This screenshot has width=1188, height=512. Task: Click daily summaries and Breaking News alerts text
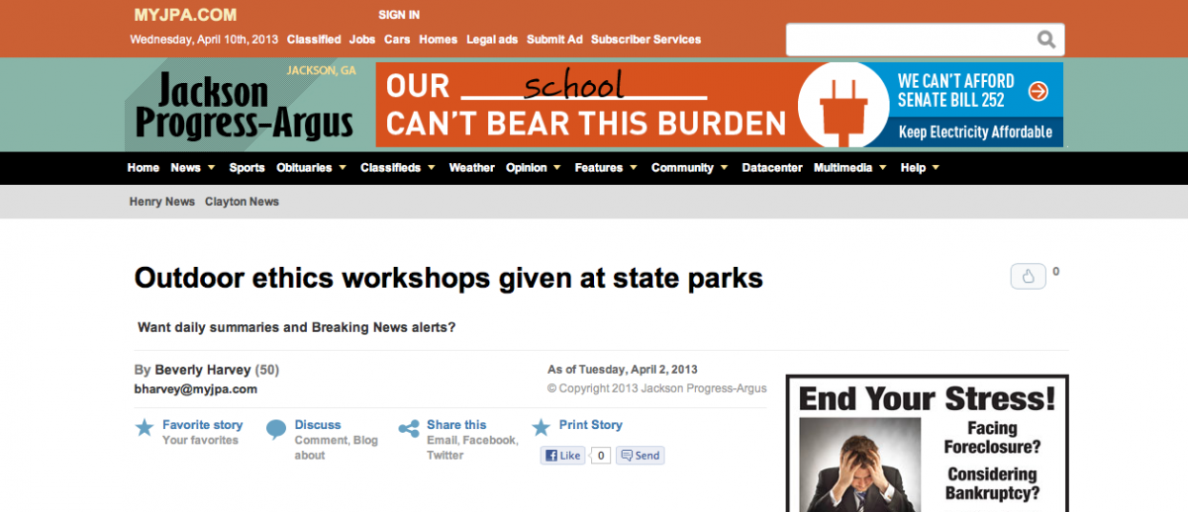296,327
